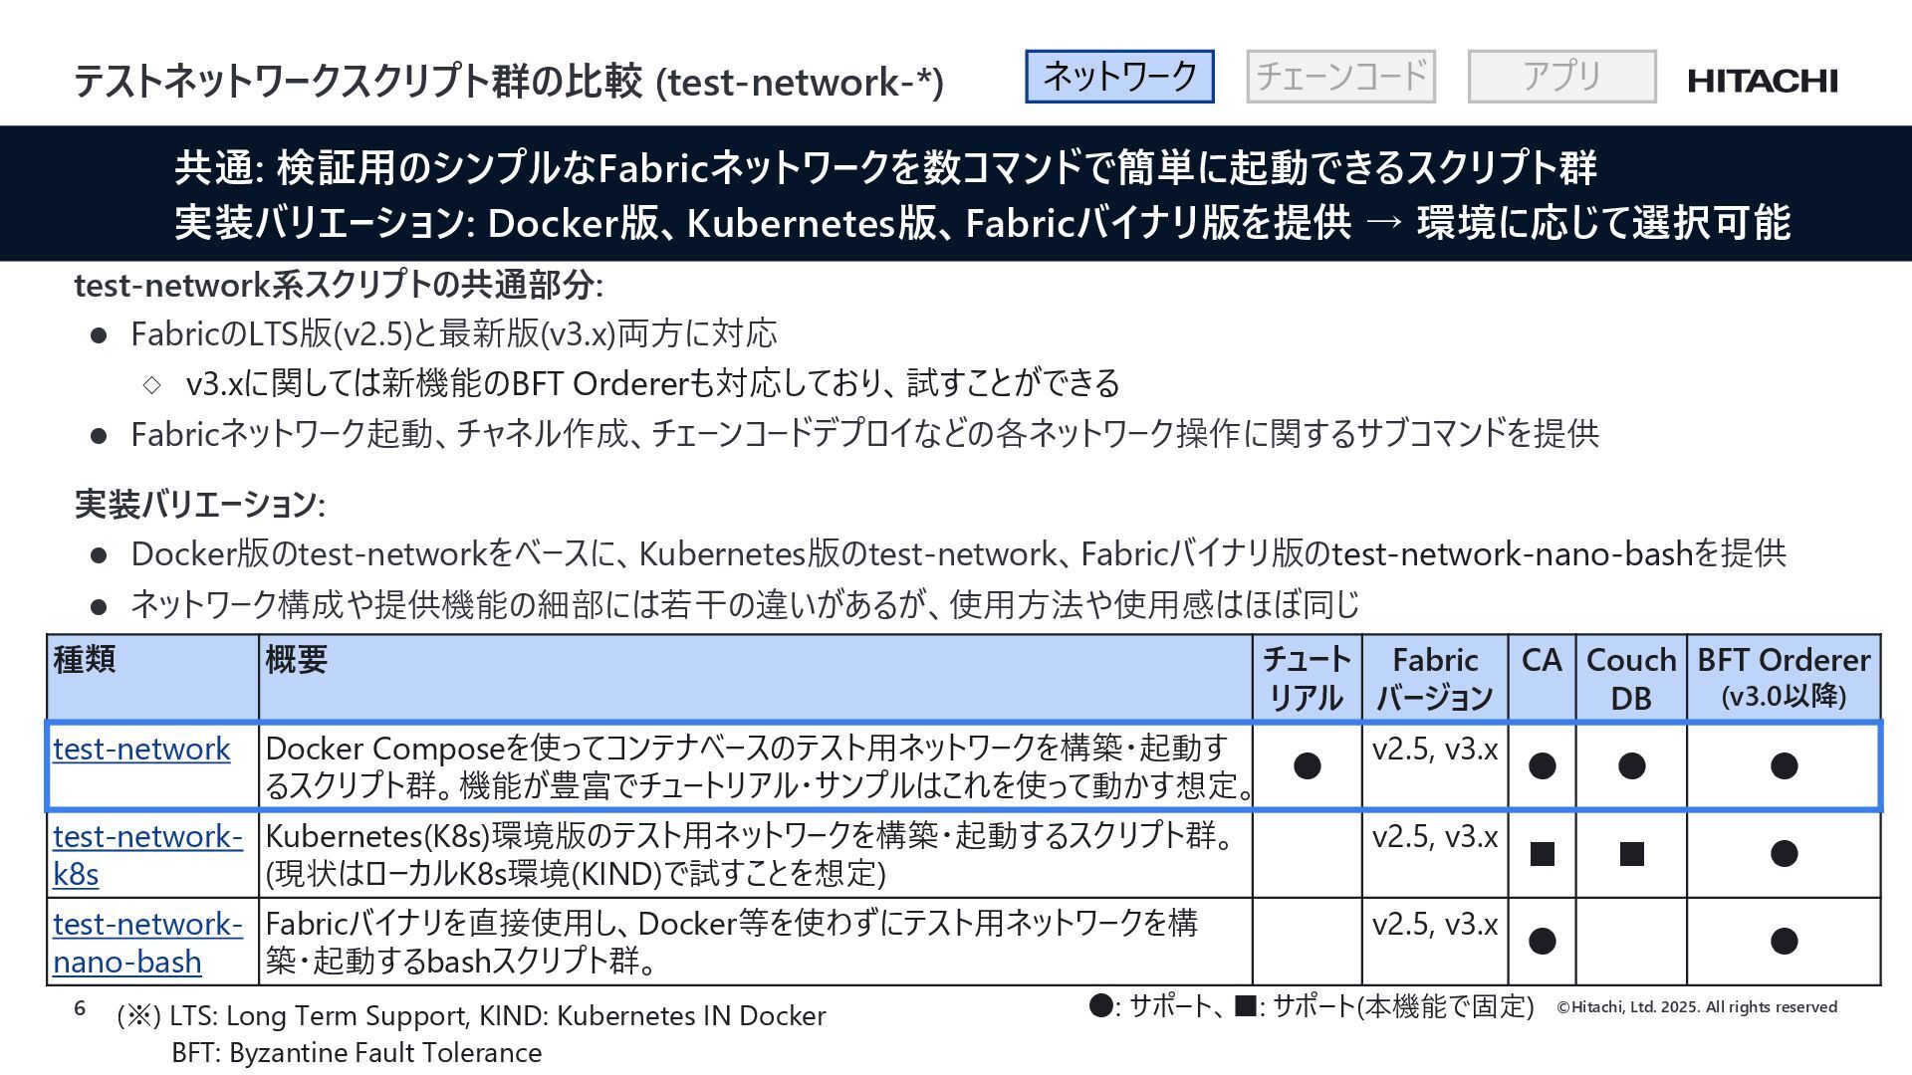Click test-network-k8s BFT Orderer dot
Image resolution: width=1912 pixels, height=1075 pixels.
pyautogui.click(x=1784, y=853)
